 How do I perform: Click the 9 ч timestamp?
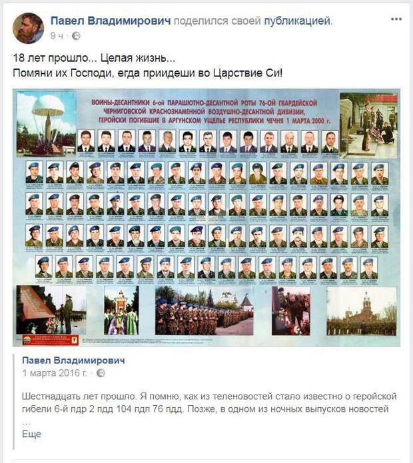coord(57,36)
